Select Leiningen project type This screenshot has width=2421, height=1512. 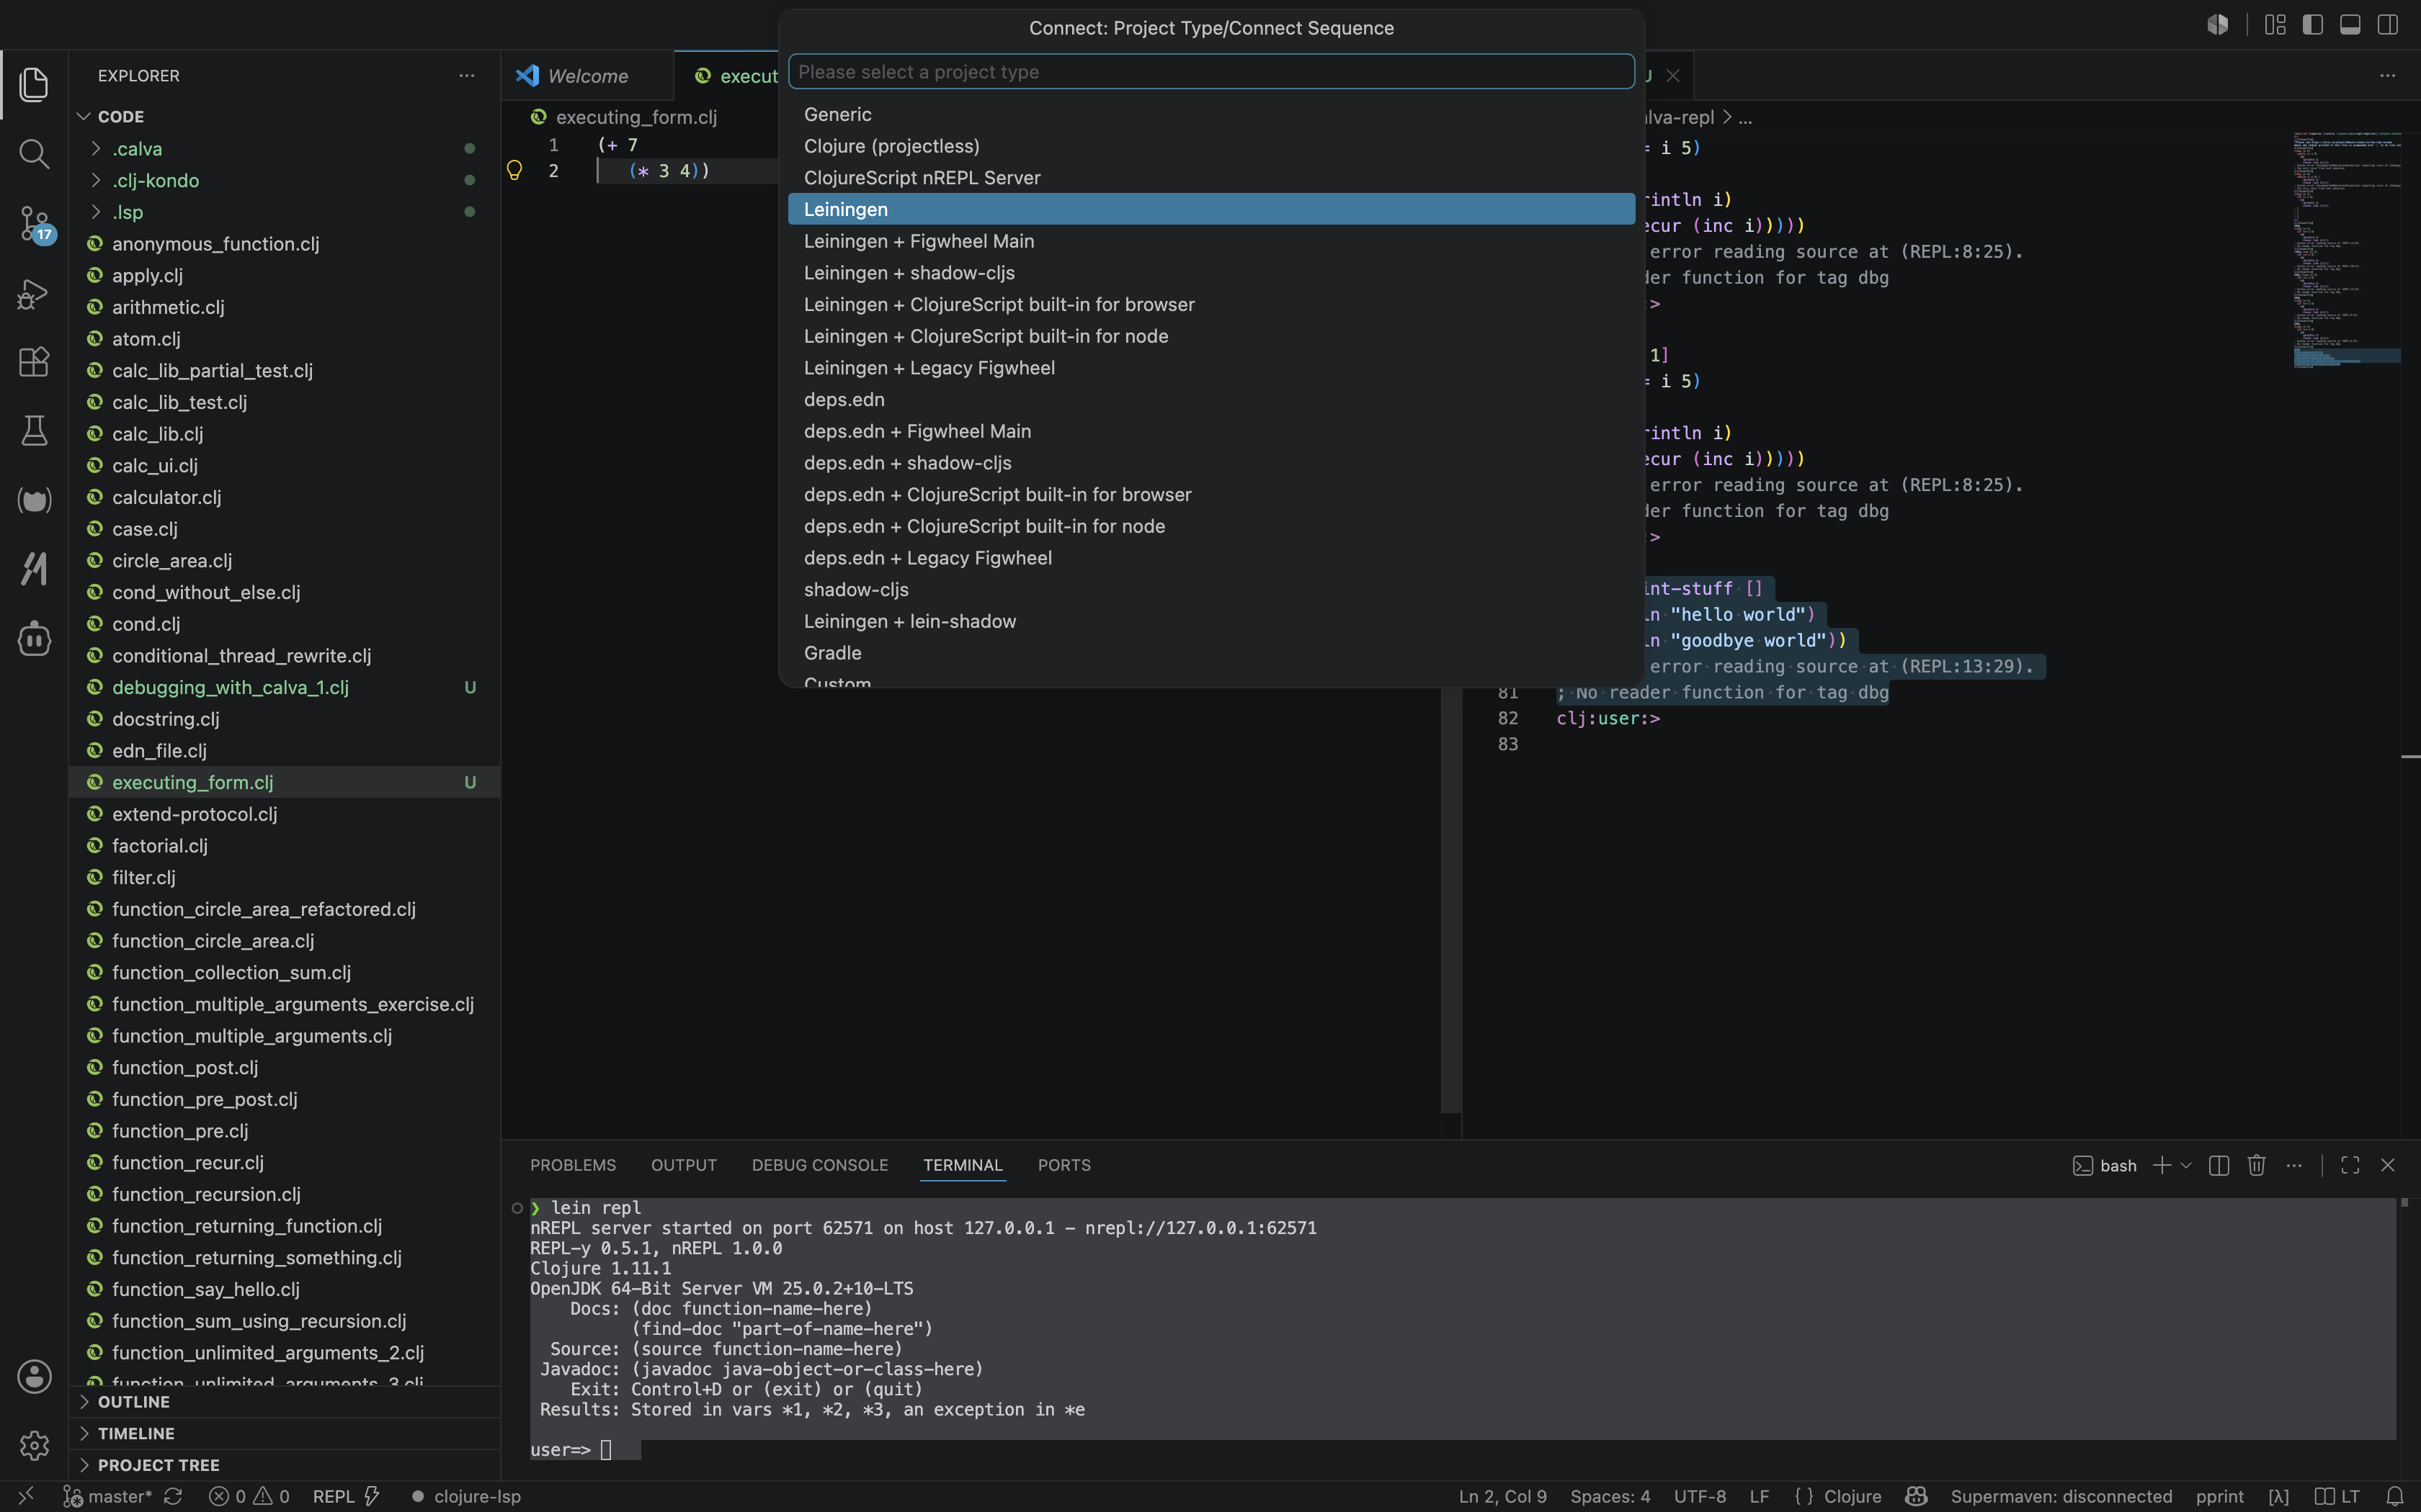1210,209
